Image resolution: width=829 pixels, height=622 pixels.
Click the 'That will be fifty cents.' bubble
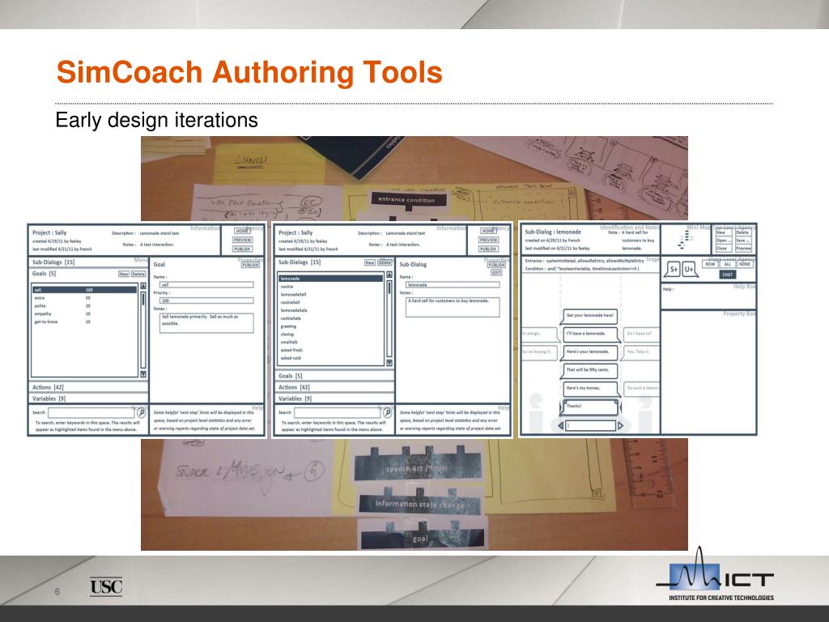click(589, 371)
